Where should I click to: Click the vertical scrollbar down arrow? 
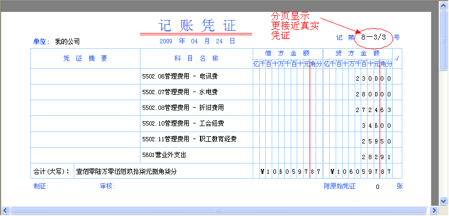444,200
